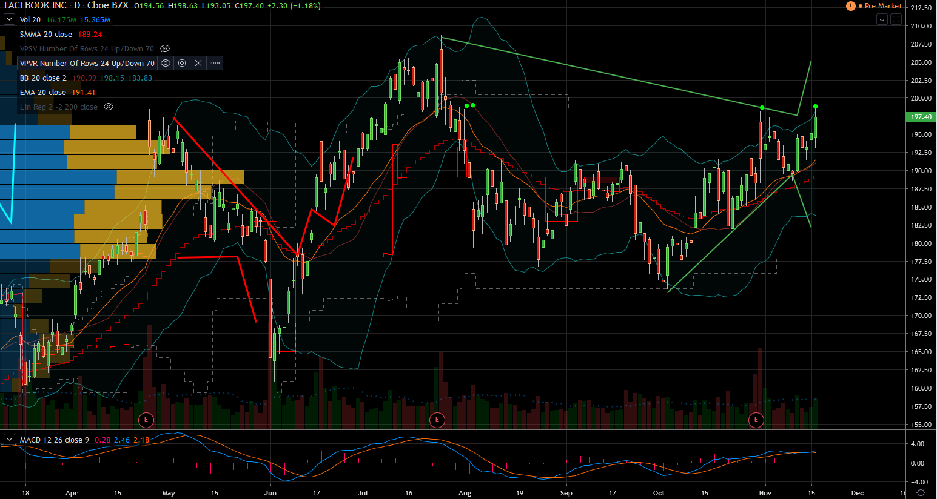Image resolution: width=937 pixels, height=499 pixels.
Task: Click the earnings marker near May
Action: (x=146, y=419)
